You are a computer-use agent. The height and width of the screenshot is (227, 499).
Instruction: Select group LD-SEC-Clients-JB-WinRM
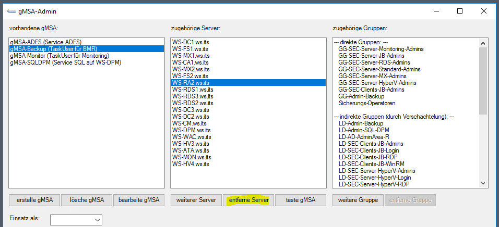pos(371,164)
